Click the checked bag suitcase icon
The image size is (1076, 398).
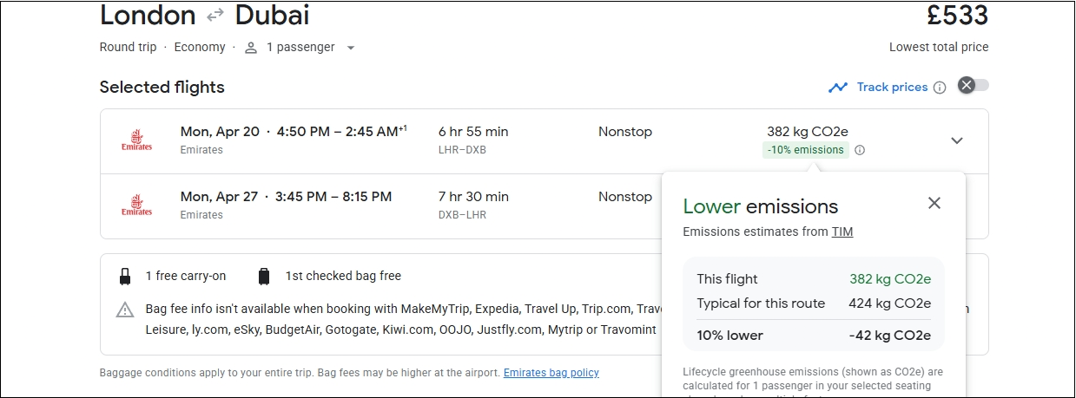pyautogui.click(x=264, y=277)
